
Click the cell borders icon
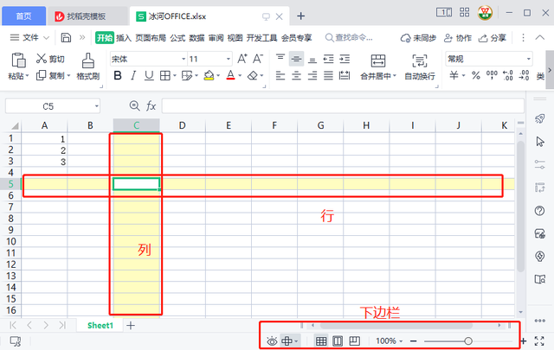point(164,75)
